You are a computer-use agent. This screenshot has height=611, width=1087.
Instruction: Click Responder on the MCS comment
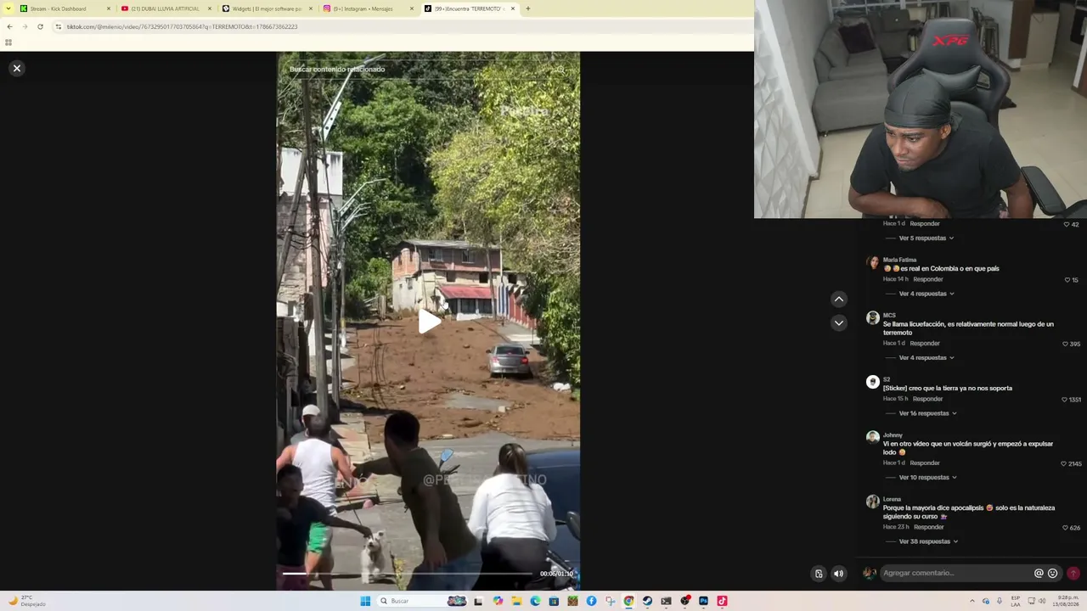(x=925, y=344)
